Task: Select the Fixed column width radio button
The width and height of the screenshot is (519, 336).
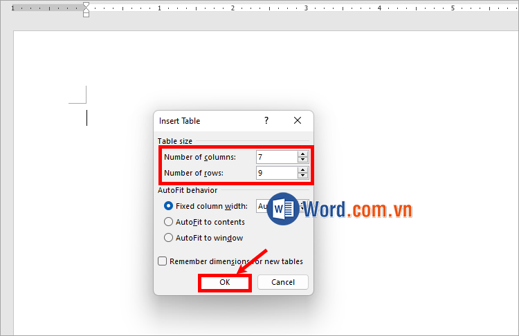Action: pyautogui.click(x=168, y=206)
